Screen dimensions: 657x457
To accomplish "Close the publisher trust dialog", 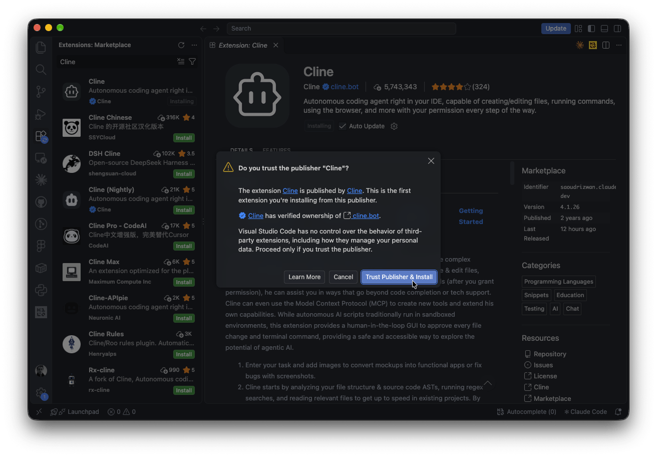I will [x=431, y=161].
